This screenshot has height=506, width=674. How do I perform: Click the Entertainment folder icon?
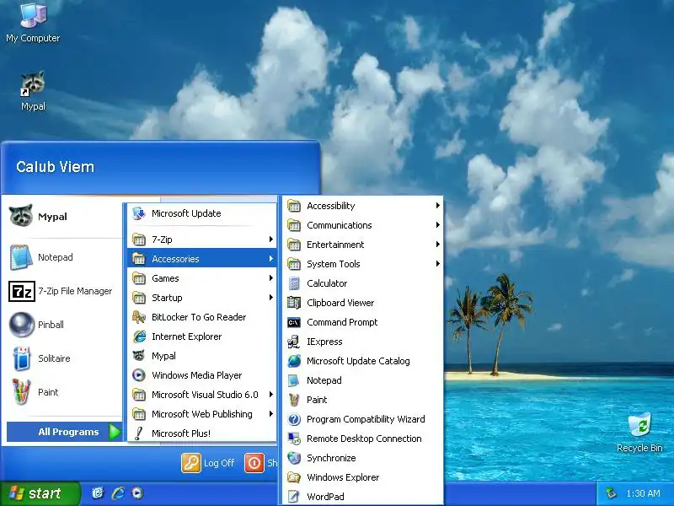point(294,245)
